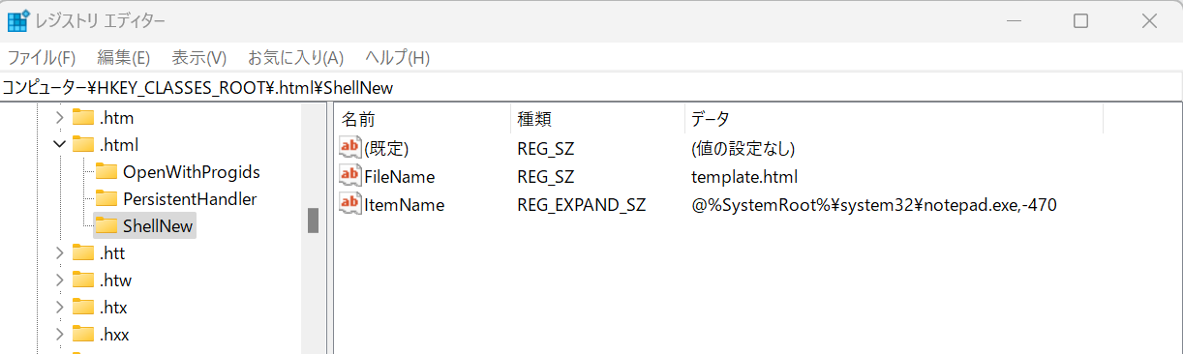This screenshot has width=1183, height=354.
Task: Select the .htm key label
Action: 116,118
